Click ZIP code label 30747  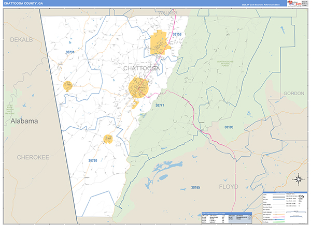160,106
